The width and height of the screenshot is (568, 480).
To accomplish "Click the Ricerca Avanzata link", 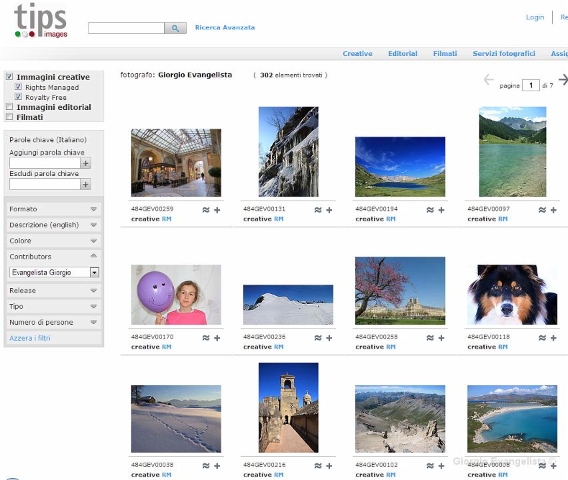I will pos(225,27).
